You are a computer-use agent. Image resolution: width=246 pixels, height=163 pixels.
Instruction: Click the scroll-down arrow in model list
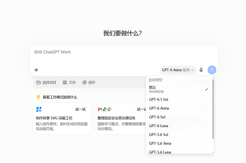[213, 152]
